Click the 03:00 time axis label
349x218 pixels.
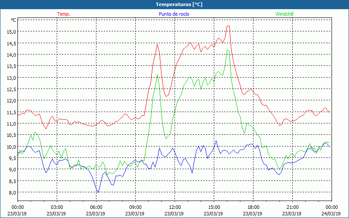tap(57, 208)
